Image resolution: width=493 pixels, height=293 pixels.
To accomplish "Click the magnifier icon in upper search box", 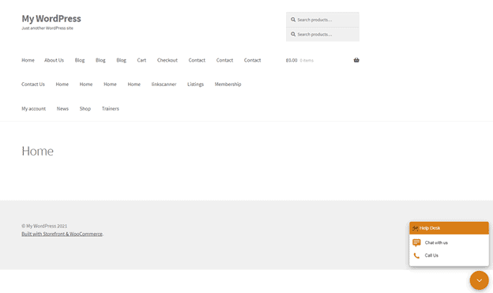I will (293, 20).
